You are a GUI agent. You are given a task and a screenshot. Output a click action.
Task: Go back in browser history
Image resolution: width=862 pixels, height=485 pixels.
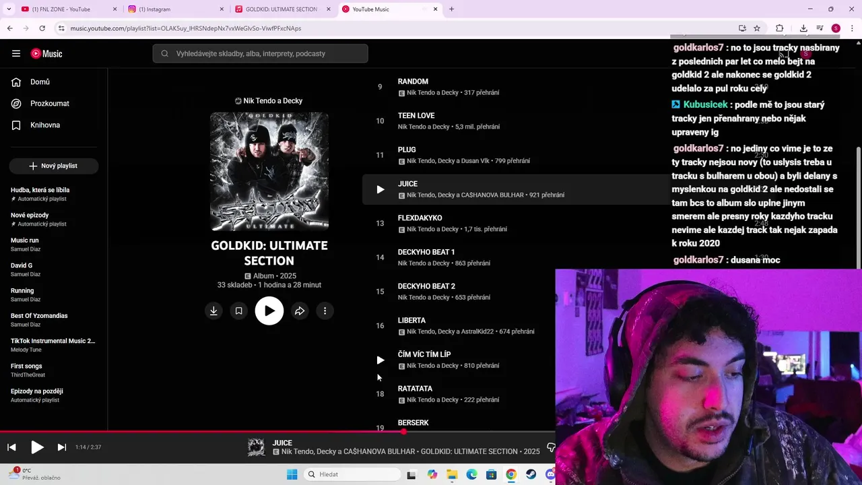coord(9,28)
